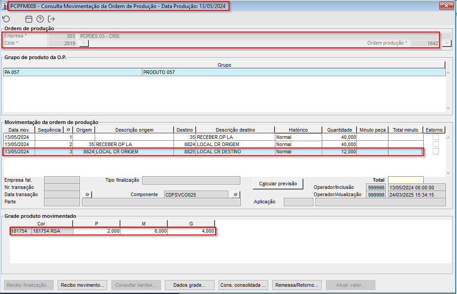Click the M size value 6,000
Viewport: 457px width, 294px height.
[x=144, y=231]
